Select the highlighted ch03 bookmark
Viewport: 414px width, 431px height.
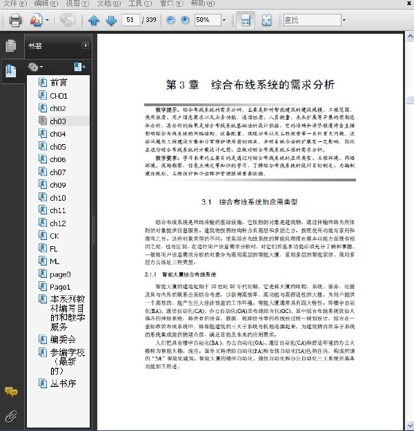click(58, 121)
